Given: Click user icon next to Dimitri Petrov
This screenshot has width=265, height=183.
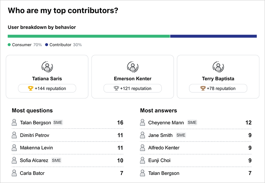Looking at the screenshot, I should pyautogui.click(x=14, y=135).
